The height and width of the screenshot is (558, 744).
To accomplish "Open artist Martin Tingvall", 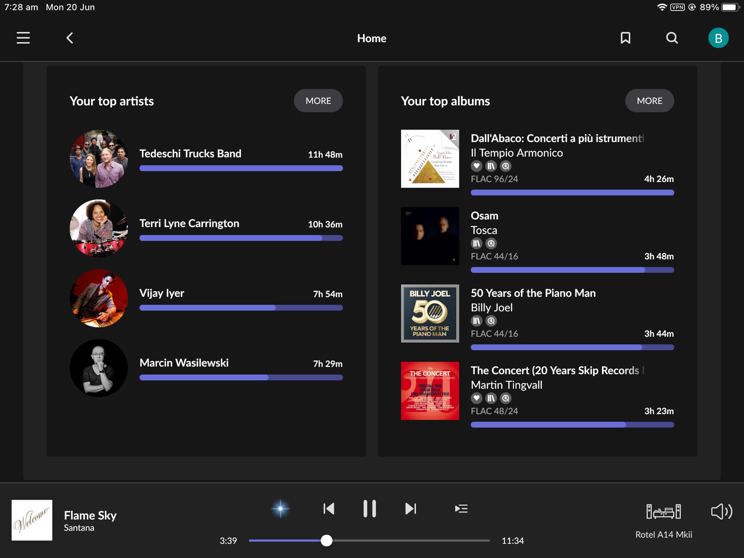I will [506, 385].
